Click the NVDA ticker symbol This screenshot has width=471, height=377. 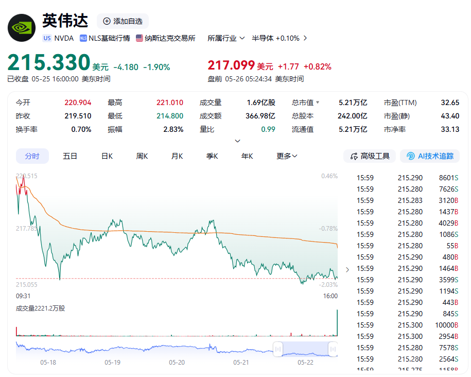64,38
